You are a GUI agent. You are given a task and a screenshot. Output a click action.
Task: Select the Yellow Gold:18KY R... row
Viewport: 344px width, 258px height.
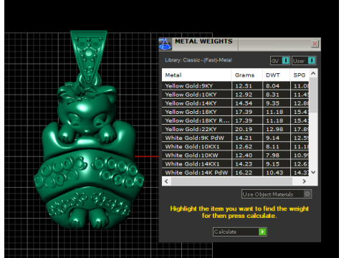pos(235,120)
